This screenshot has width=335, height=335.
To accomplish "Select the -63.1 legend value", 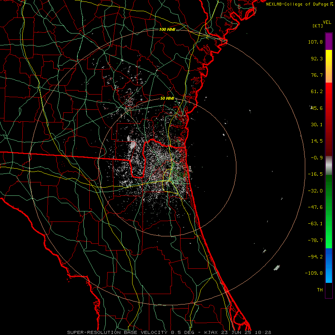I will [315, 224].
